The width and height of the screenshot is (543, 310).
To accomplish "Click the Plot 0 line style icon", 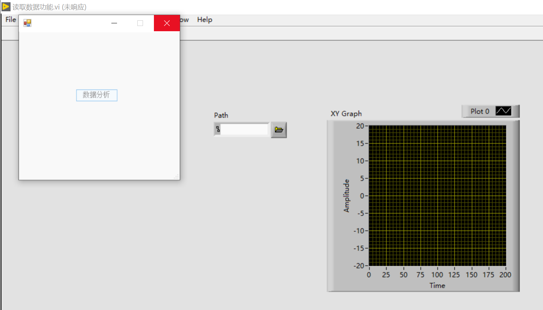I will [503, 111].
